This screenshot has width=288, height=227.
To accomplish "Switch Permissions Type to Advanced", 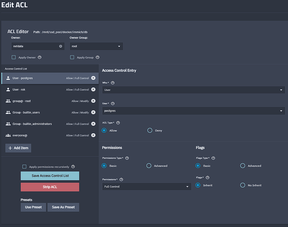I will point(149,166).
